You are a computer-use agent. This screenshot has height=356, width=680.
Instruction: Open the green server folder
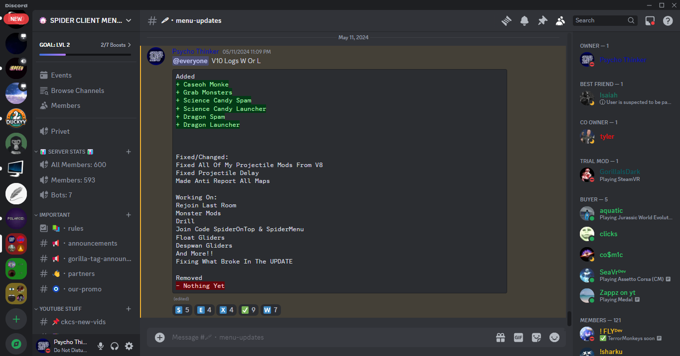coord(16,268)
